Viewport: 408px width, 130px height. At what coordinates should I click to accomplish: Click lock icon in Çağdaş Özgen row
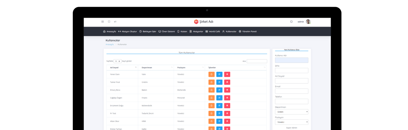pyautogui.click(x=211, y=98)
